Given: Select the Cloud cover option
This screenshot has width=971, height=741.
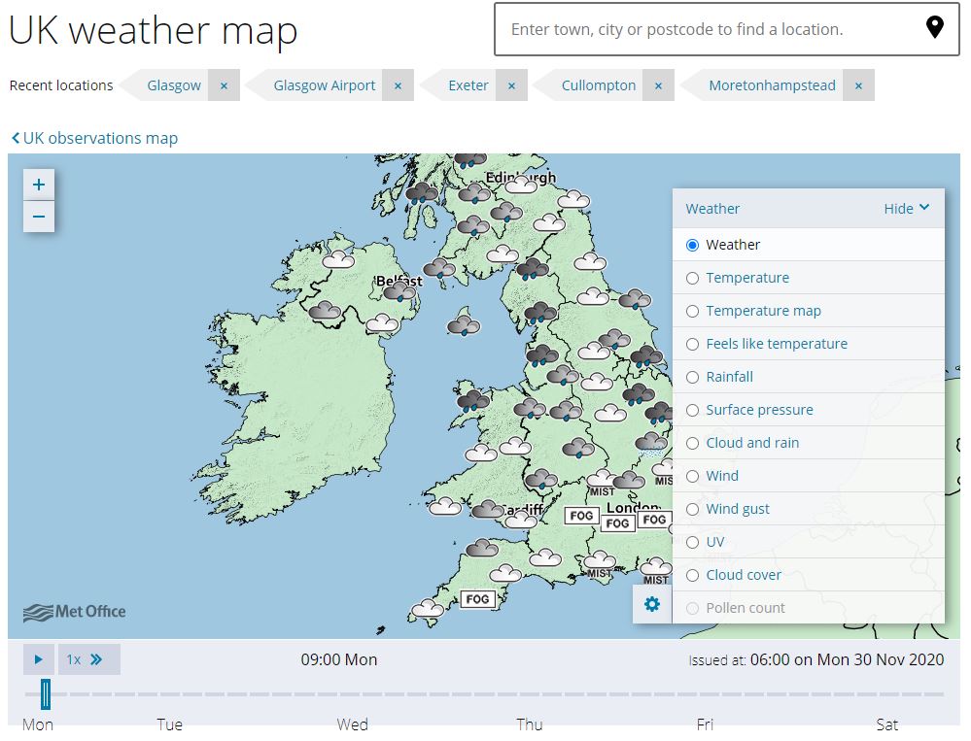Looking at the screenshot, I should tap(691, 575).
